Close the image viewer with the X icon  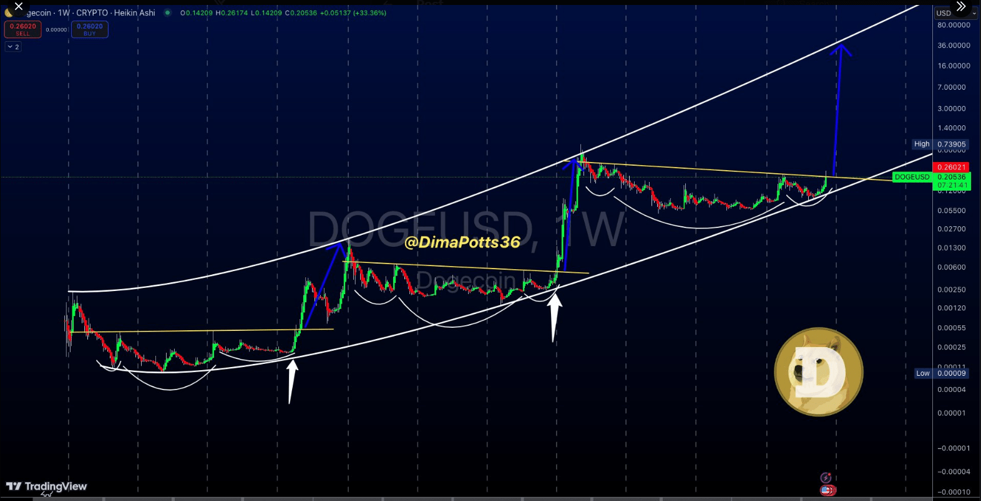coord(18,7)
